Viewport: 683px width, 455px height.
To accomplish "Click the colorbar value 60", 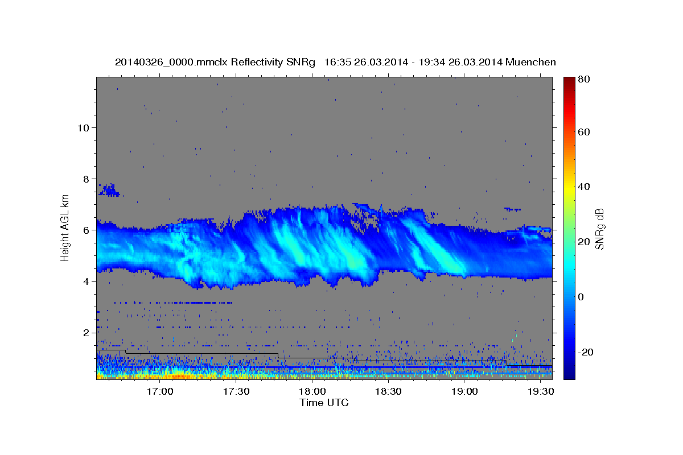I will tap(585, 132).
